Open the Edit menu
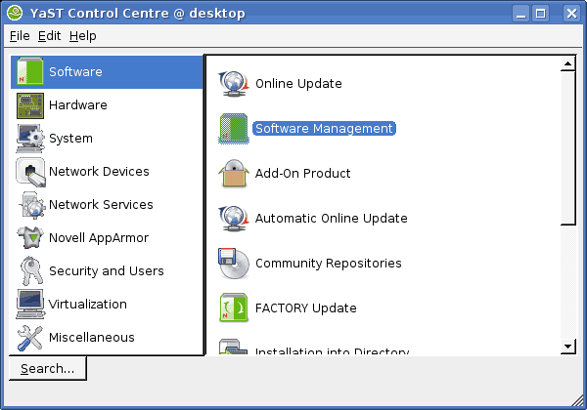587x410 pixels. [x=49, y=36]
